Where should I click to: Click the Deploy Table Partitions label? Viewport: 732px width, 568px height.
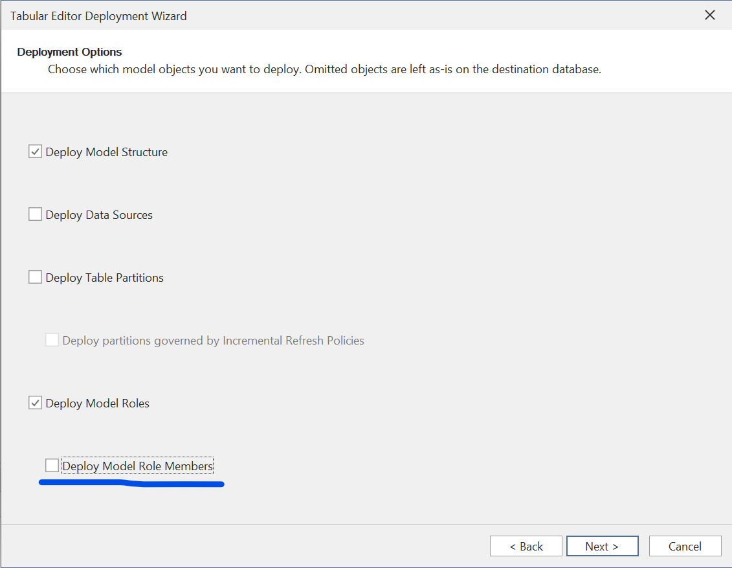pyautogui.click(x=104, y=277)
